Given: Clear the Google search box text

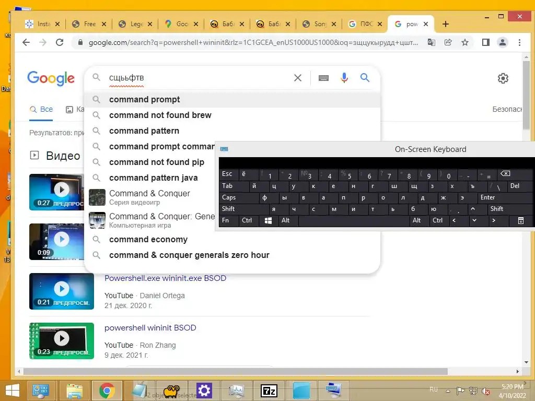Looking at the screenshot, I should click(x=297, y=78).
